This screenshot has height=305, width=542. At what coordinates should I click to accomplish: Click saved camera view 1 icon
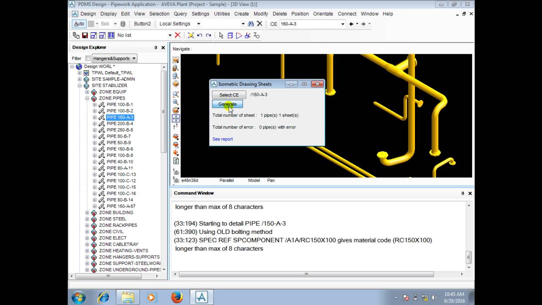(x=176, y=172)
